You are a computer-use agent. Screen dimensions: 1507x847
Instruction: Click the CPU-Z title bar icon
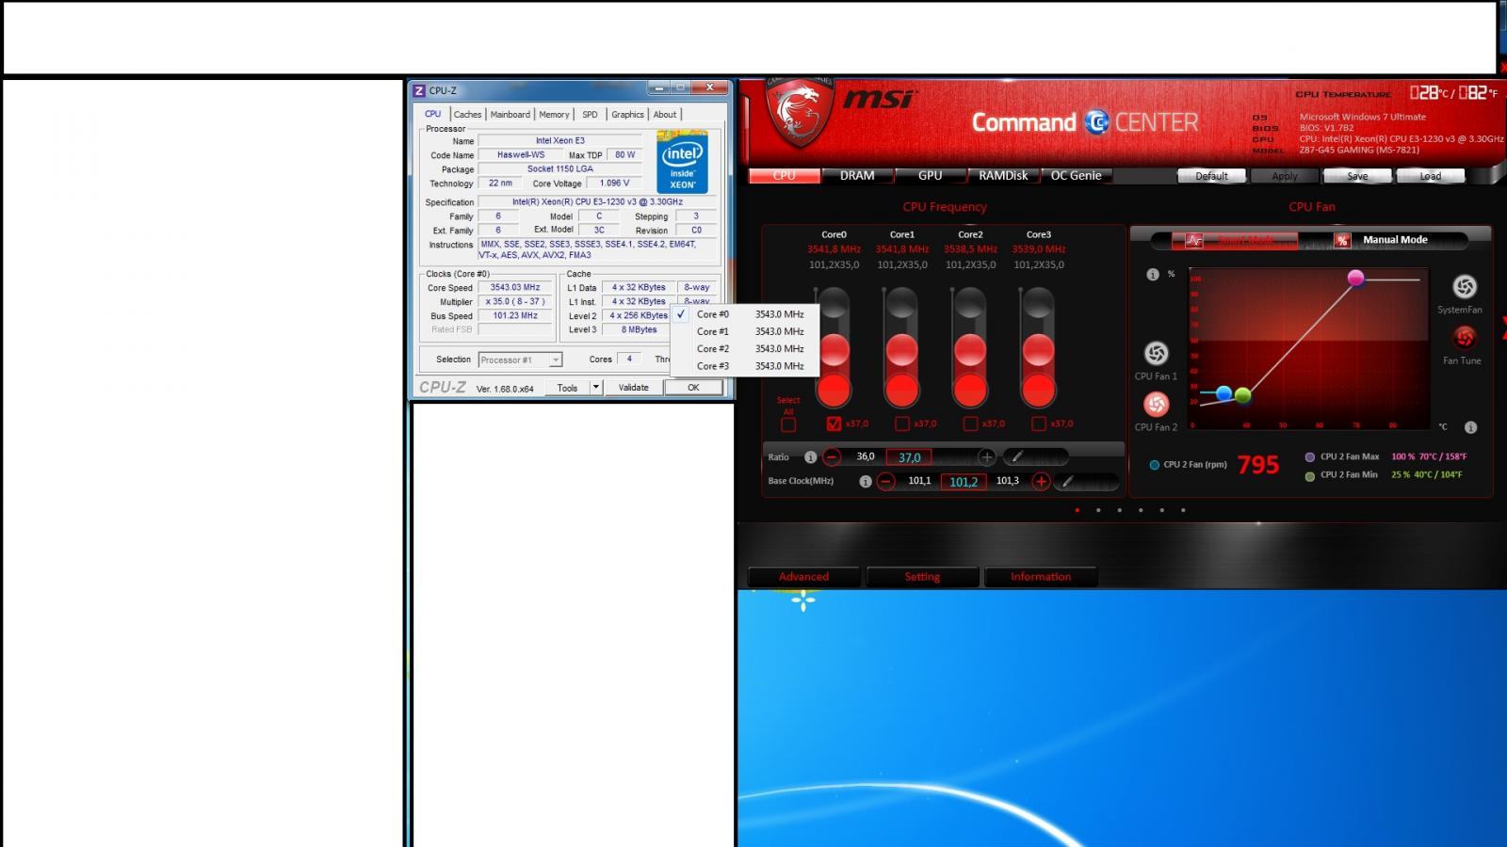tap(419, 90)
